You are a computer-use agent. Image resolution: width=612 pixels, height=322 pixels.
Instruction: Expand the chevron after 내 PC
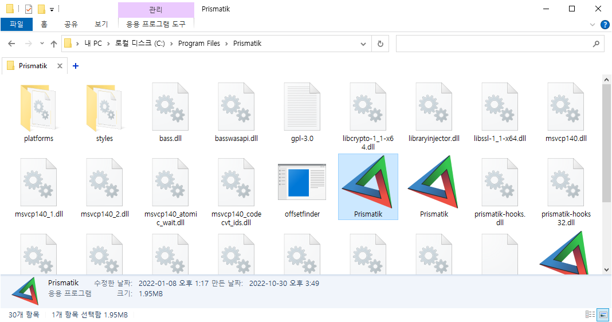tap(109, 44)
